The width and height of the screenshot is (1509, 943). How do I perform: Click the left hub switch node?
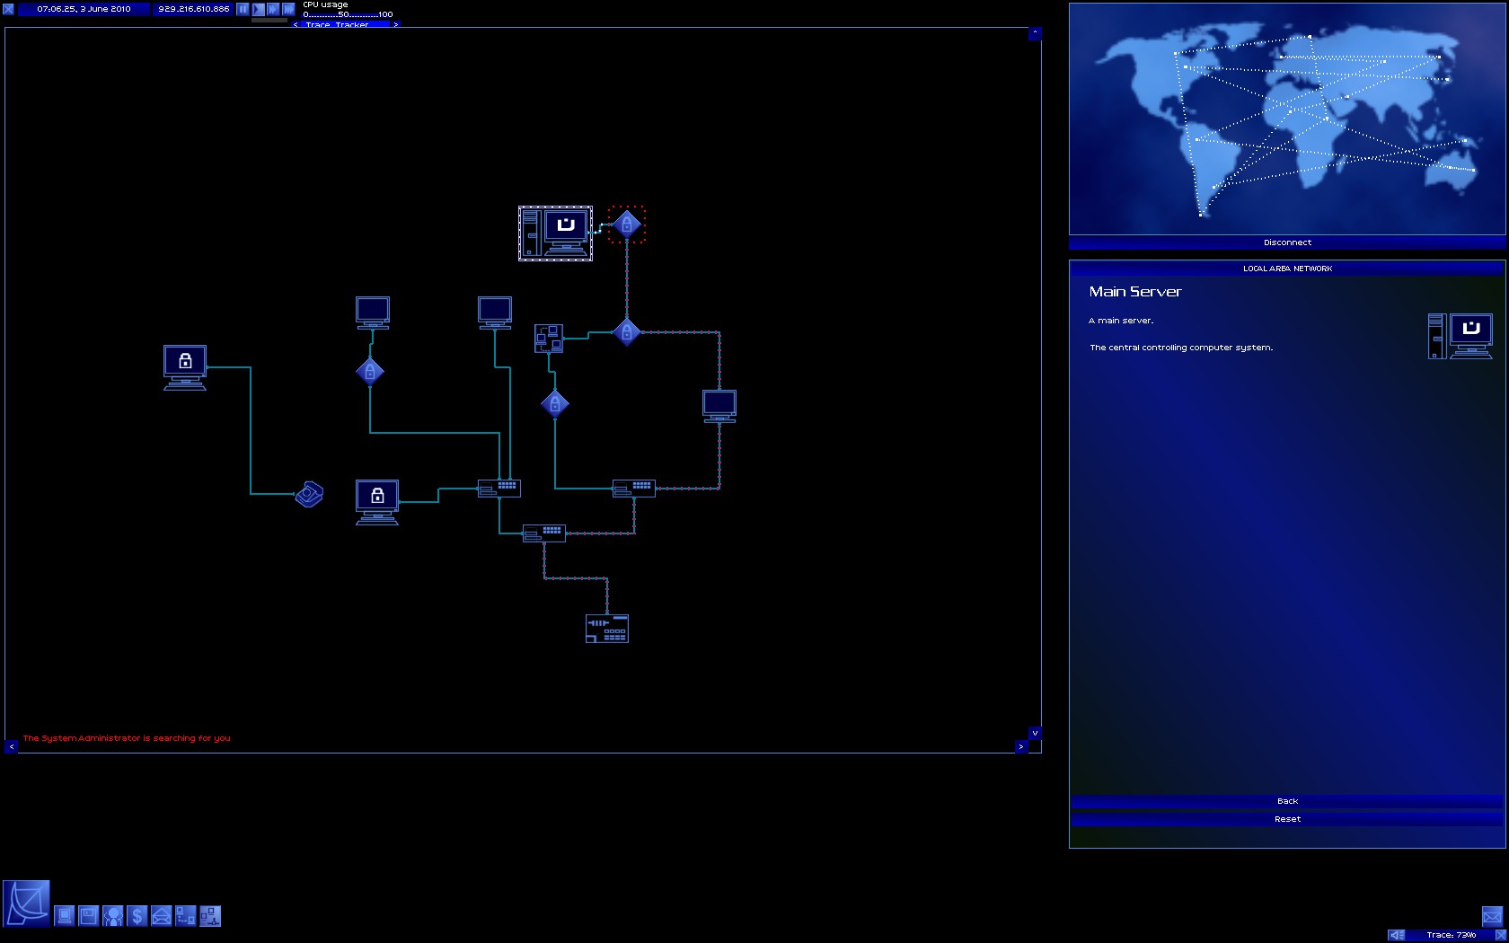coord(499,489)
